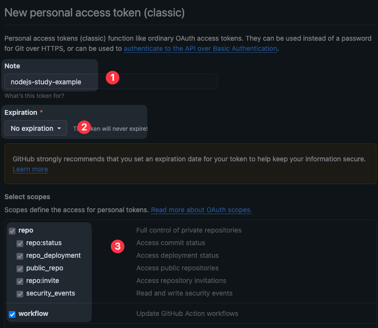
Task: Click the red step 2 marker badge
Action: 84,128
